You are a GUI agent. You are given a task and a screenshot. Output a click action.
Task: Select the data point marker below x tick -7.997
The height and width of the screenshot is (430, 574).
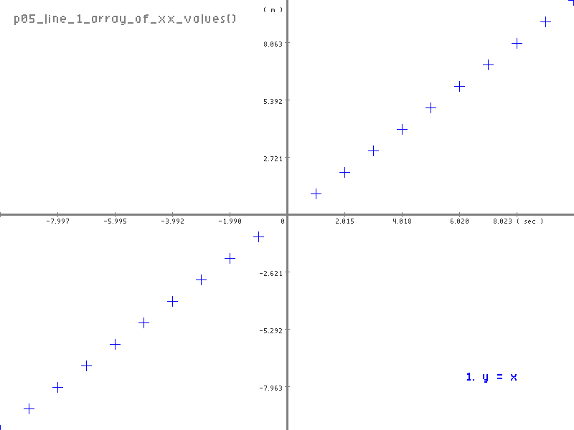coord(58,388)
